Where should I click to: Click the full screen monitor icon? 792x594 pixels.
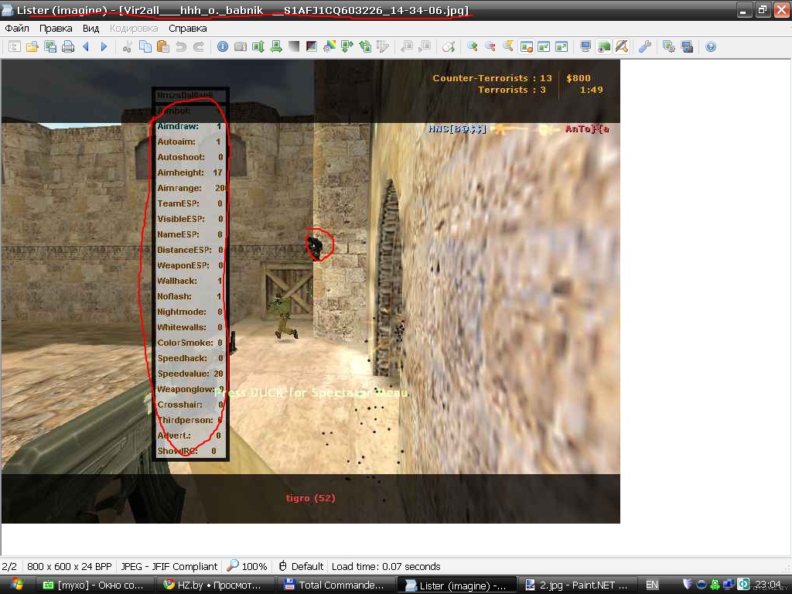click(585, 47)
